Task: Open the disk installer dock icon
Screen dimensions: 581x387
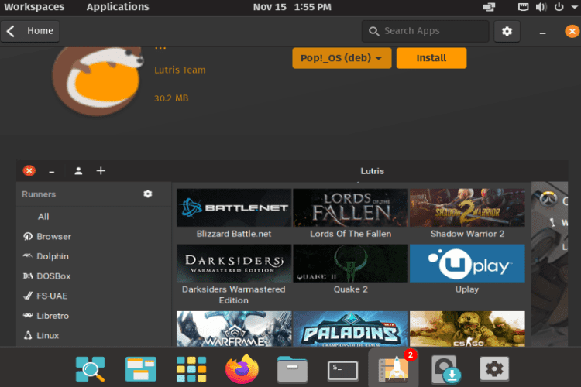Action: (x=445, y=370)
